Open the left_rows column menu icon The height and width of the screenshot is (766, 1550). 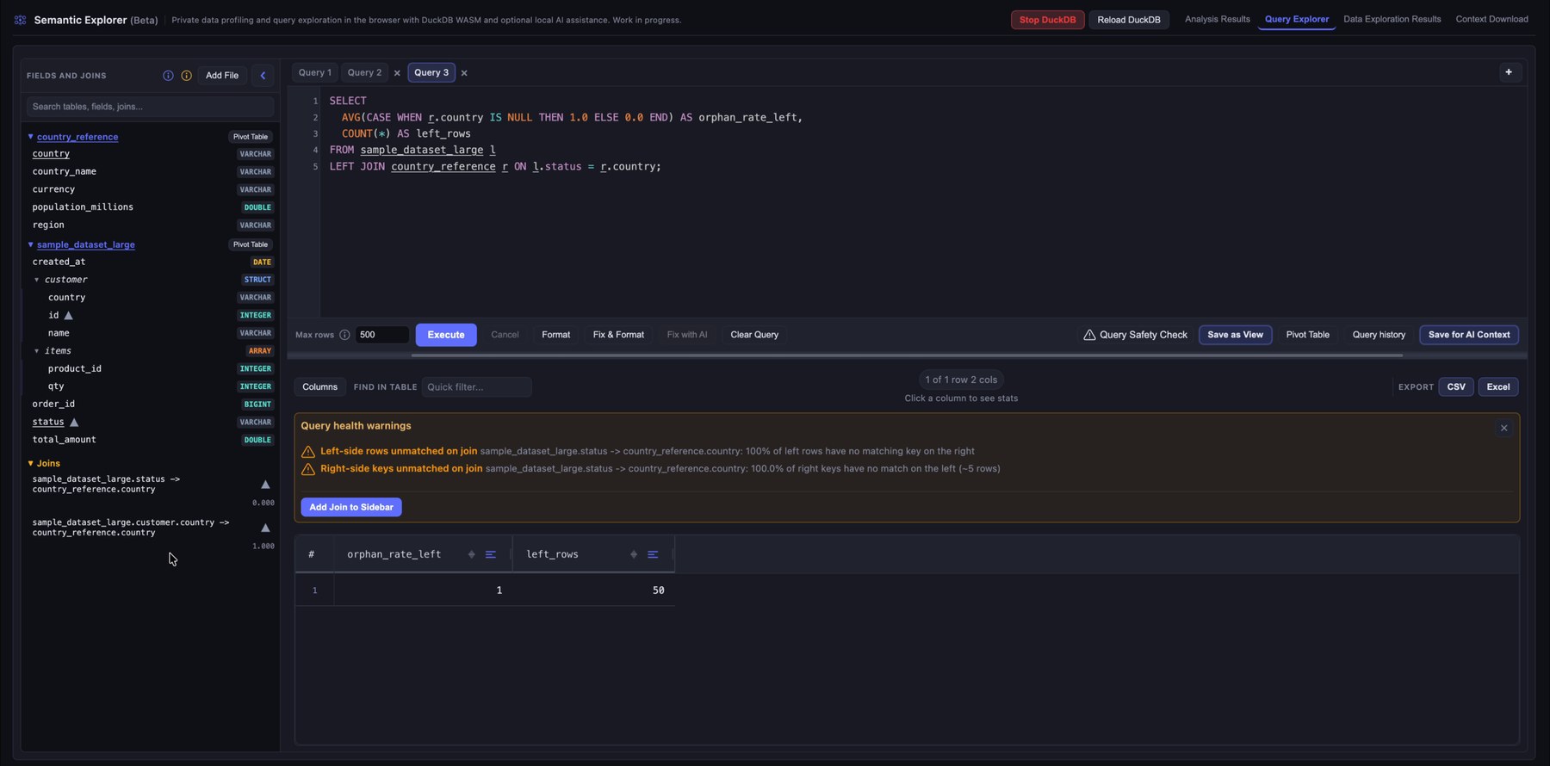pyautogui.click(x=653, y=554)
